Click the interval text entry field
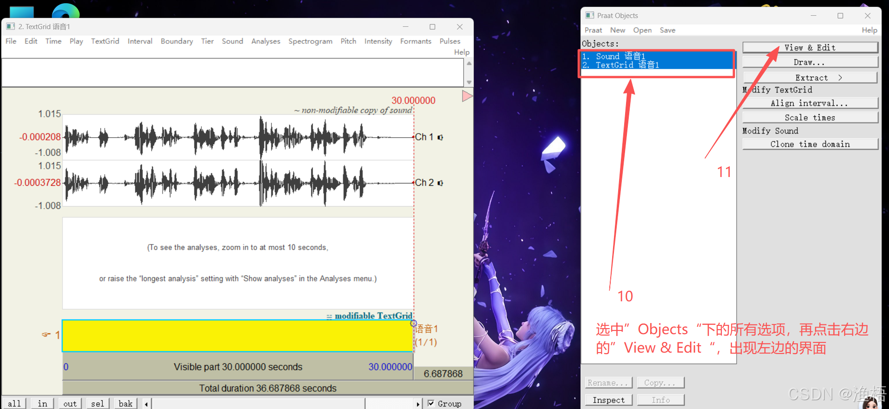889x409 pixels. click(232, 73)
